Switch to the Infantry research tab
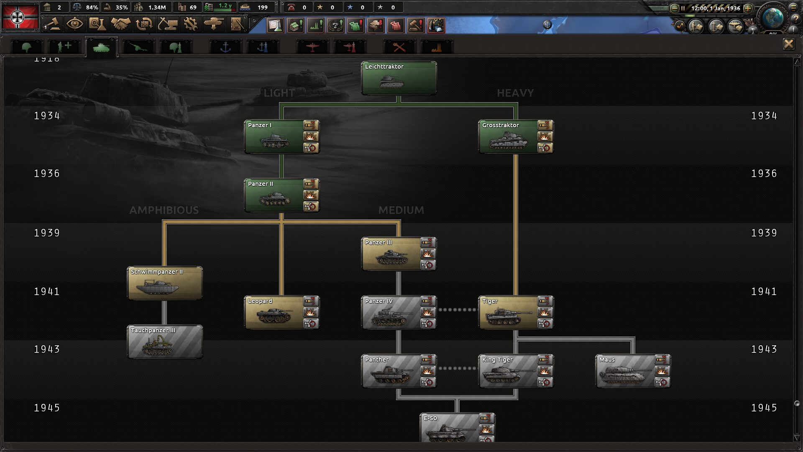Viewport: 803px width, 452px height. (27, 47)
